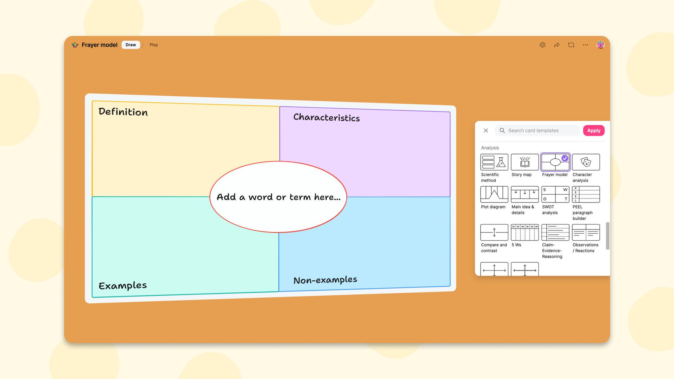Select the SWOT analysis template icon
Image resolution: width=674 pixels, height=379 pixels.
[x=555, y=194]
